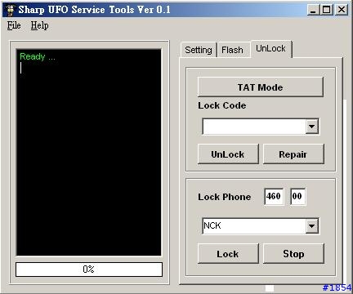Image resolution: width=353 pixels, height=294 pixels.
Task: Switch to the Setting tab
Action: click(199, 50)
